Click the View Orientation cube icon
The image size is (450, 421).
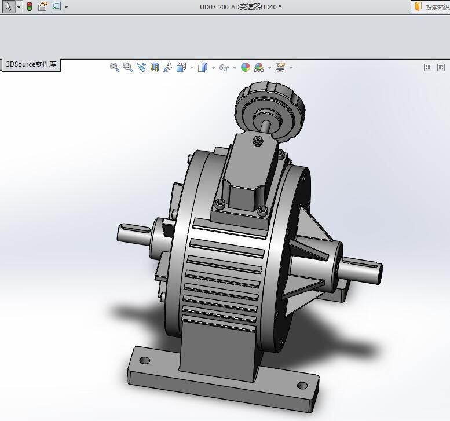pyautogui.click(x=181, y=67)
